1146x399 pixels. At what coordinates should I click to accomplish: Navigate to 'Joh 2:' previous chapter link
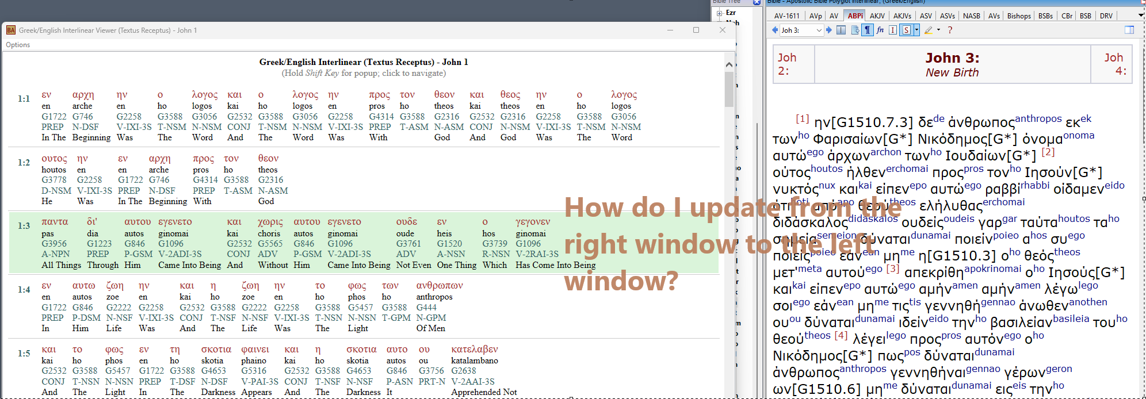787,64
